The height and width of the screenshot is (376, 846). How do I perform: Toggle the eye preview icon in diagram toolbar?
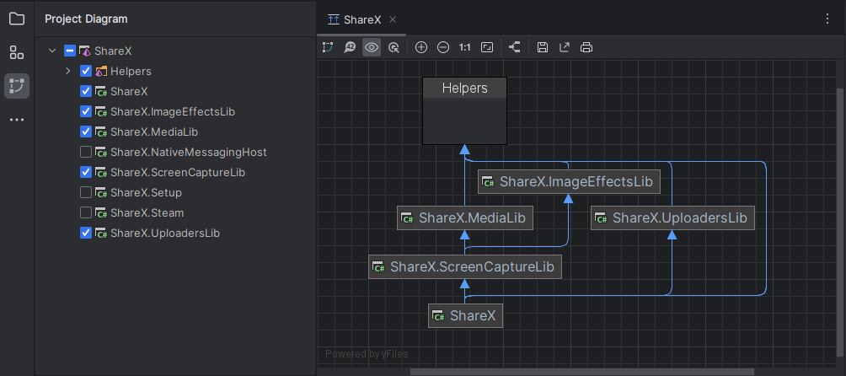tap(372, 47)
